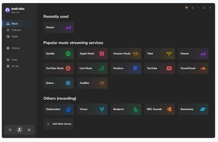Screen dimensions: 218x142
Task: Click the Qobuz disc icon
Action: 68,83
